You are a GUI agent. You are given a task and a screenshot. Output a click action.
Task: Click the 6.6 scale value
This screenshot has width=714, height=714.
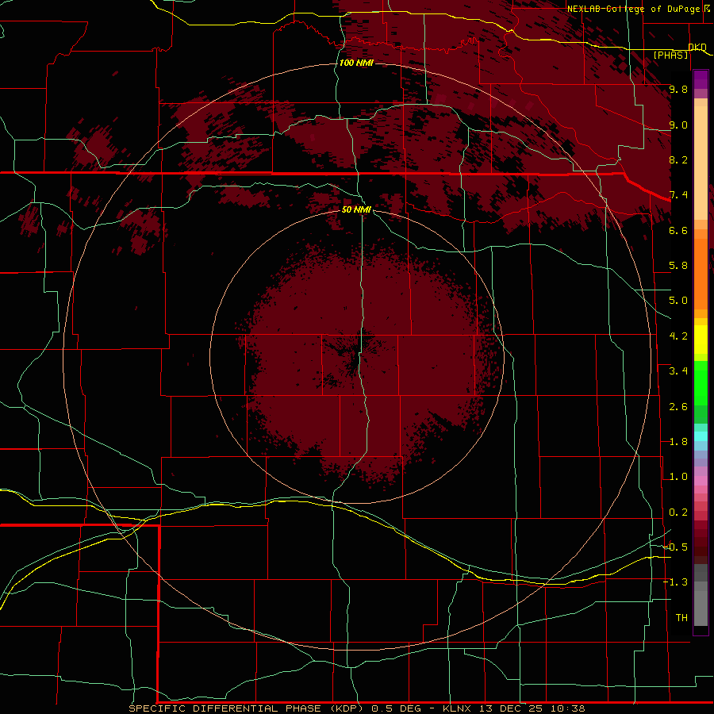[678, 230]
